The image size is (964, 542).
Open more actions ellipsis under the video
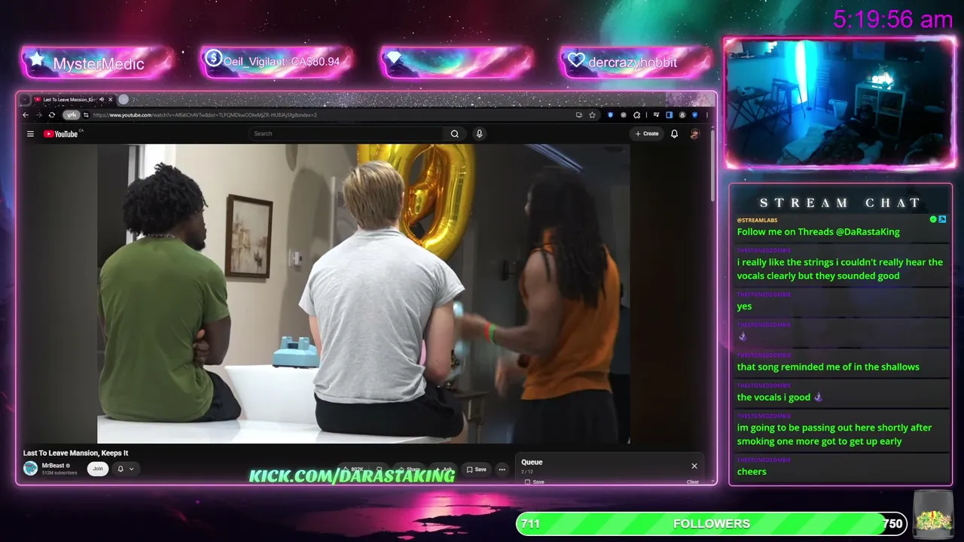(502, 470)
